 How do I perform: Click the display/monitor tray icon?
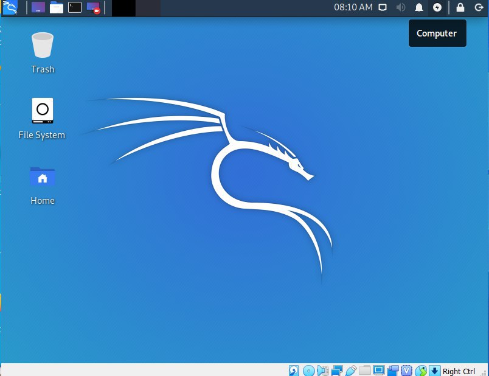(x=383, y=7)
